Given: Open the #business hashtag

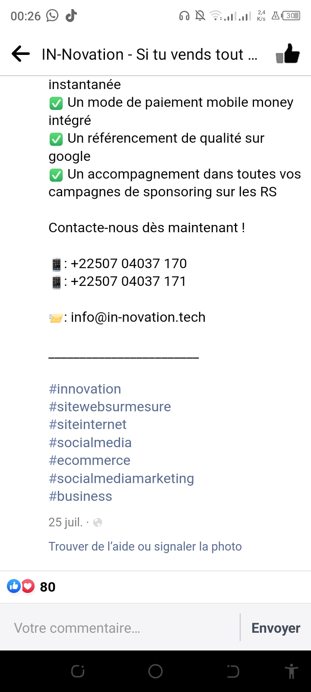Looking at the screenshot, I should (x=80, y=496).
